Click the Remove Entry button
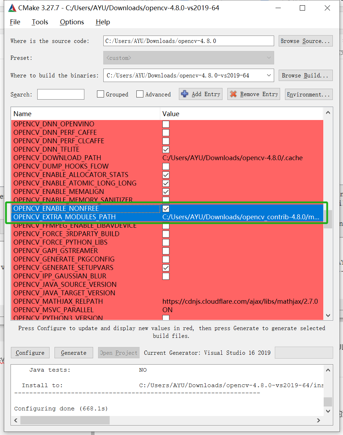The height and width of the screenshot is (435, 343). pos(254,94)
